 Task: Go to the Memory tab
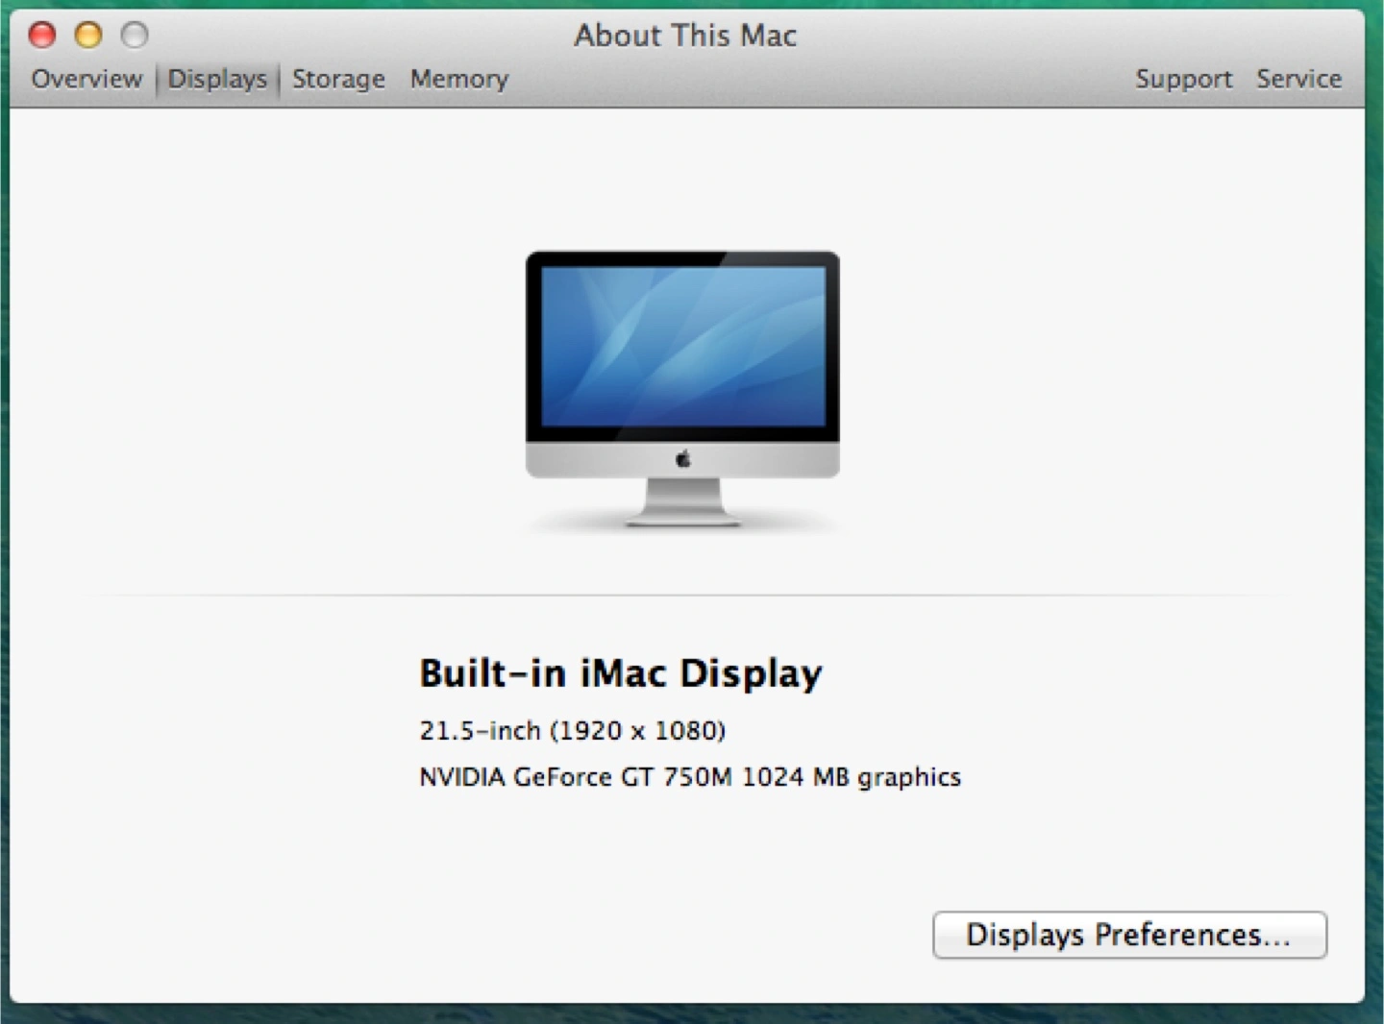459,79
